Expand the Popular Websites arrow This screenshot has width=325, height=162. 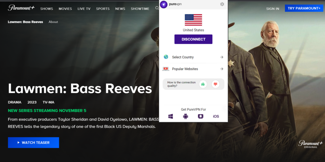[x=222, y=69]
